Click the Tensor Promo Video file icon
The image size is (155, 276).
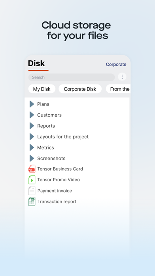click(32, 180)
